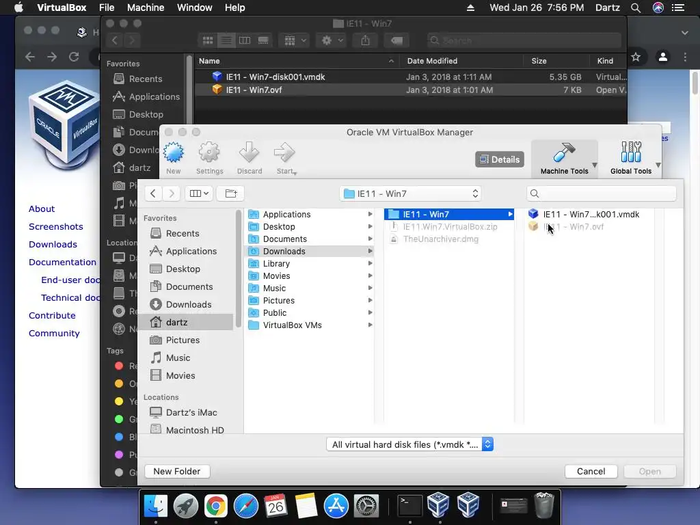The width and height of the screenshot is (700, 525).
Task: Open Global Tools dropdown arrow
Action: tap(658, 165)
